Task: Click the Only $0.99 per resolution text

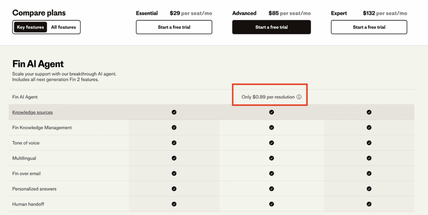Action: (268, 97)
